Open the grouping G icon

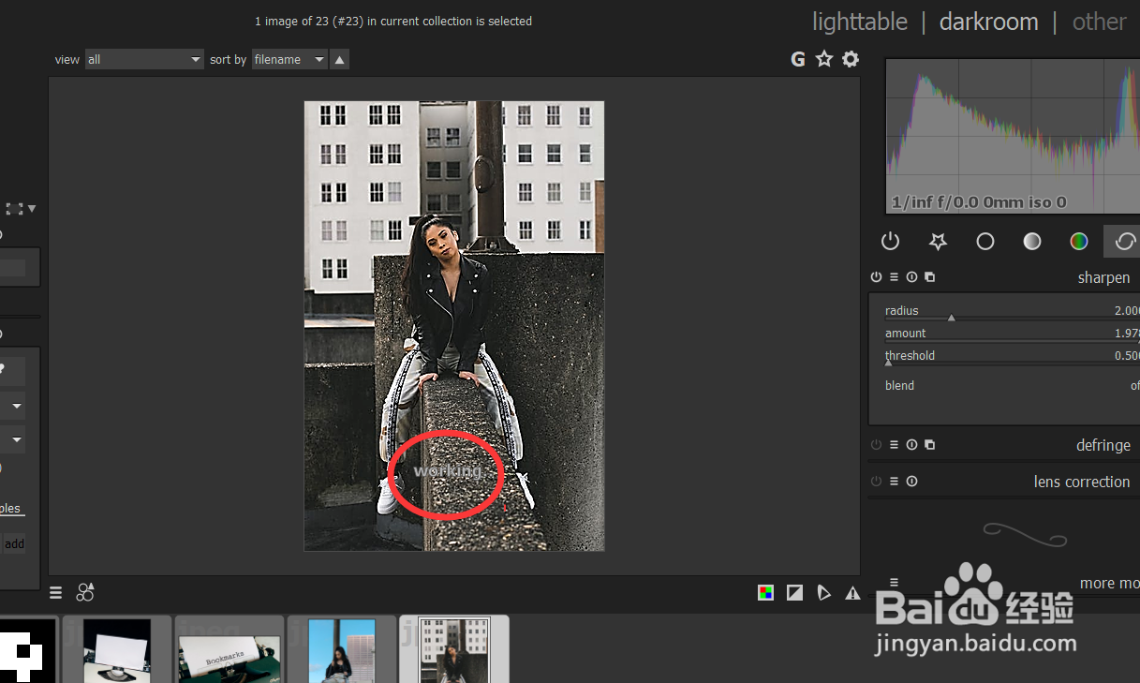(x=798, y=59)
